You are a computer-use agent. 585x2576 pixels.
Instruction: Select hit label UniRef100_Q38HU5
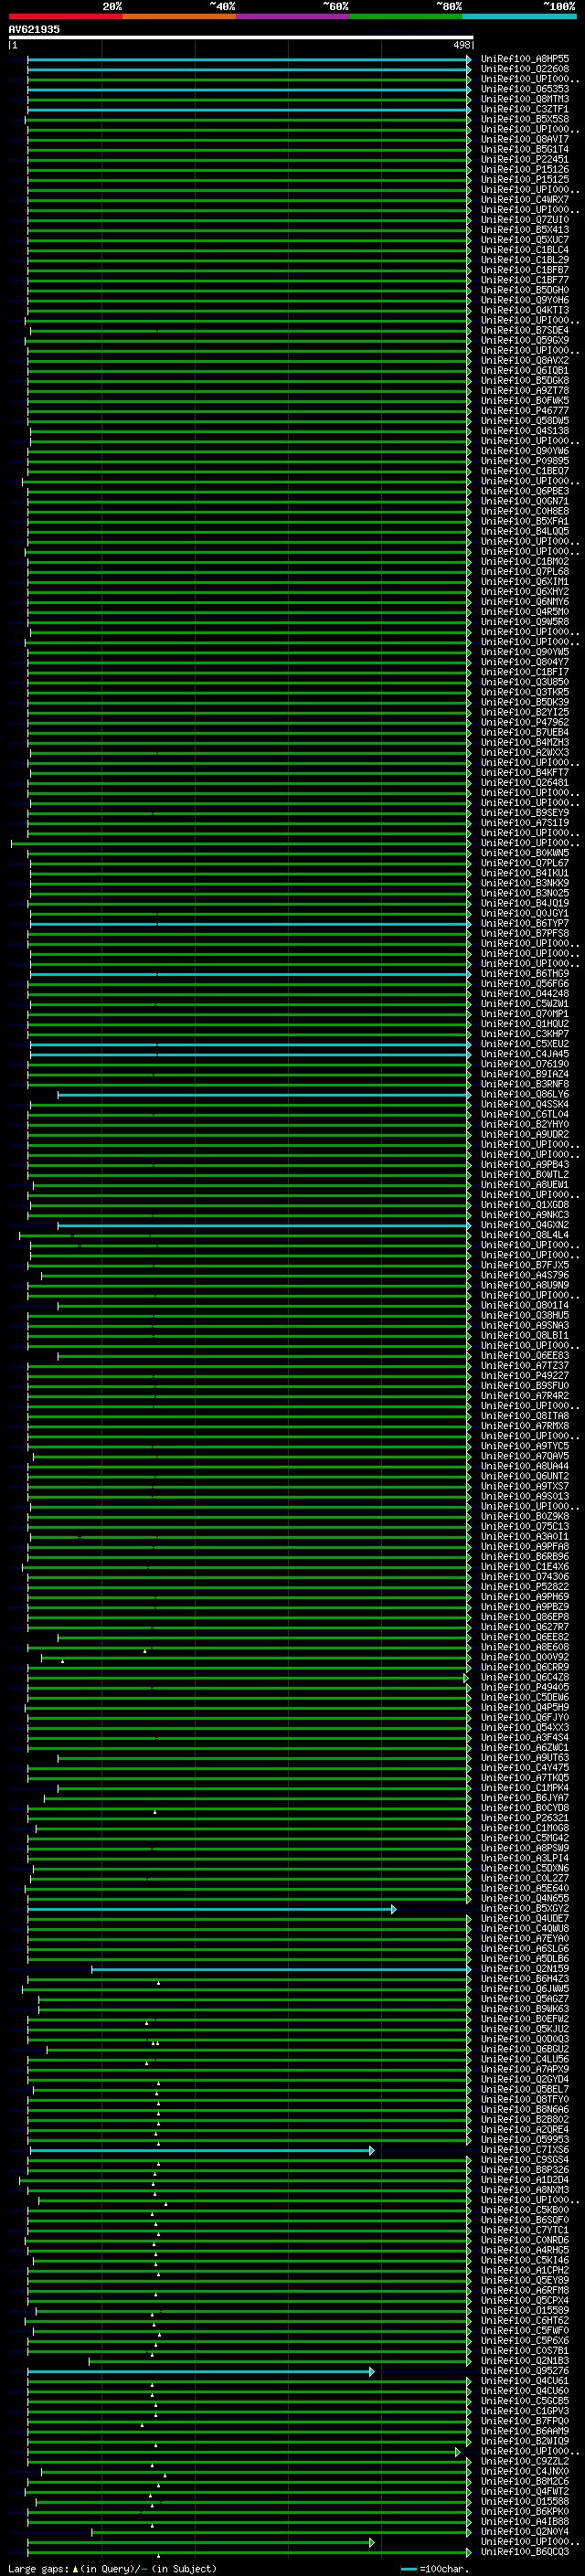525,1316
